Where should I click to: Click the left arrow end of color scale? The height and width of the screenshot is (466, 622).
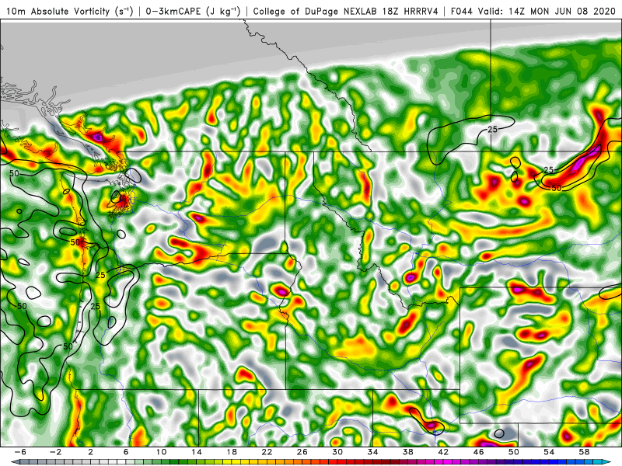pyautogui.click(x=15, y=461)
